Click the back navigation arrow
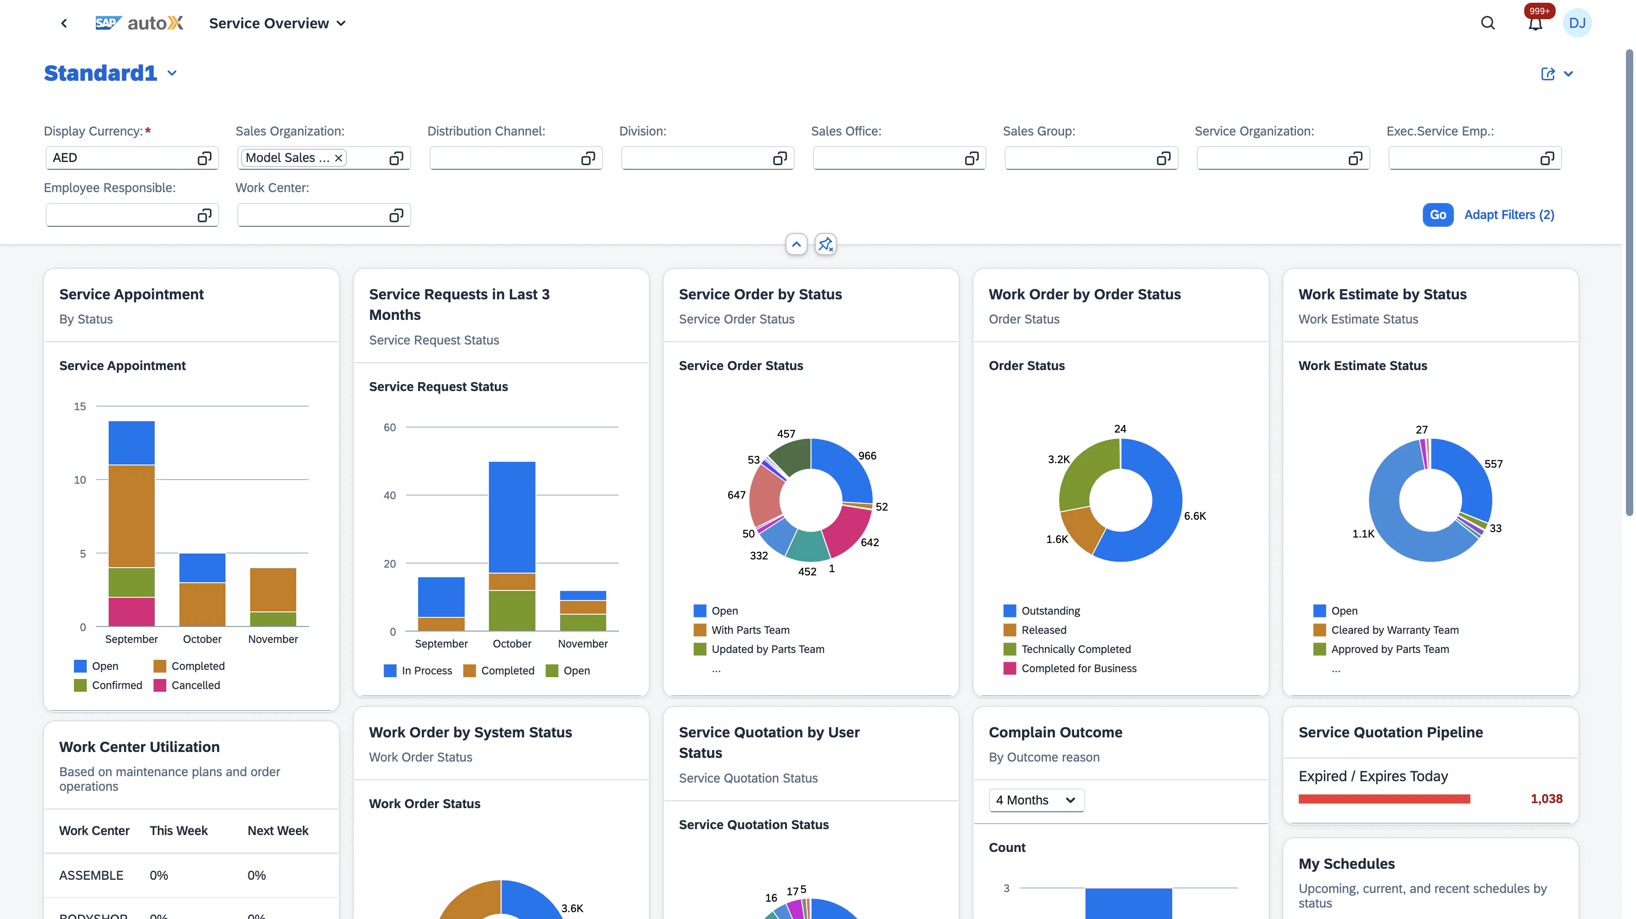 click(x=63, y=23)
